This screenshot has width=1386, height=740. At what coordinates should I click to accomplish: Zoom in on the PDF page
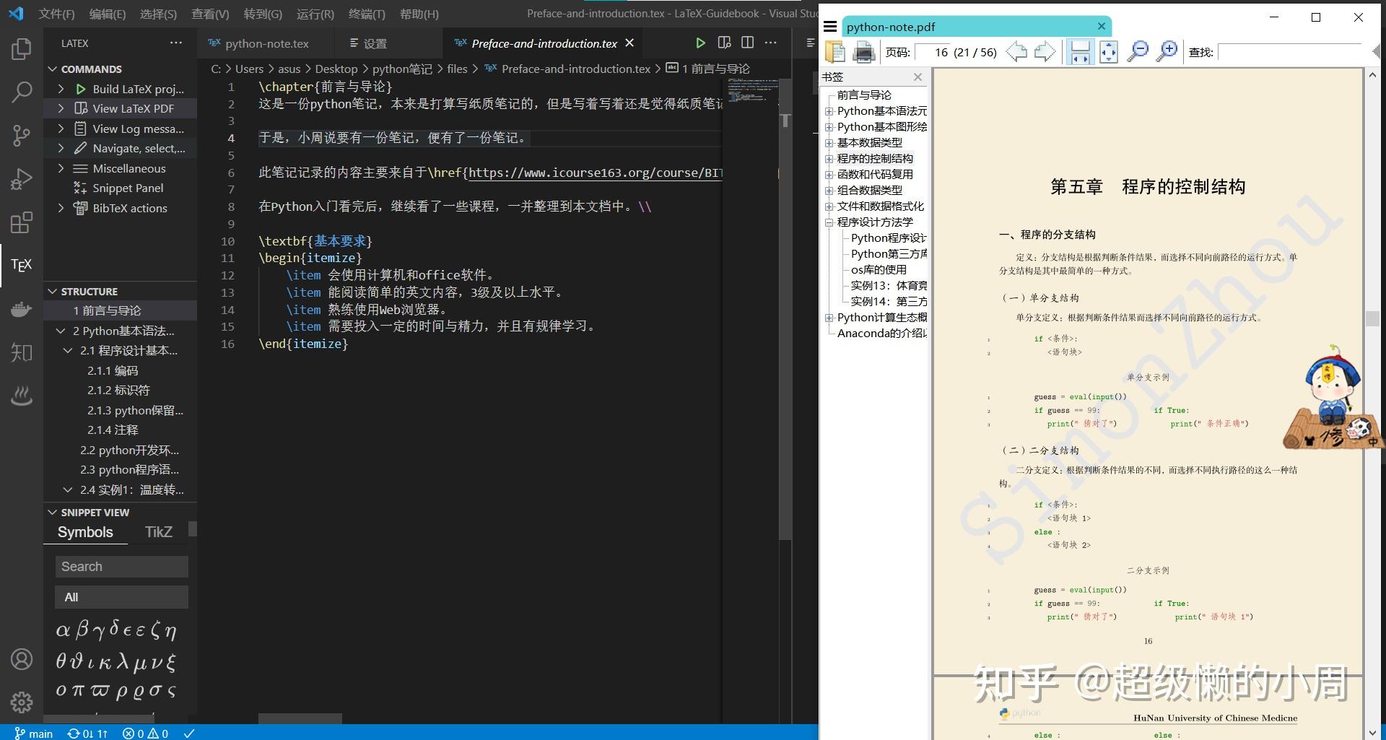1167,51
